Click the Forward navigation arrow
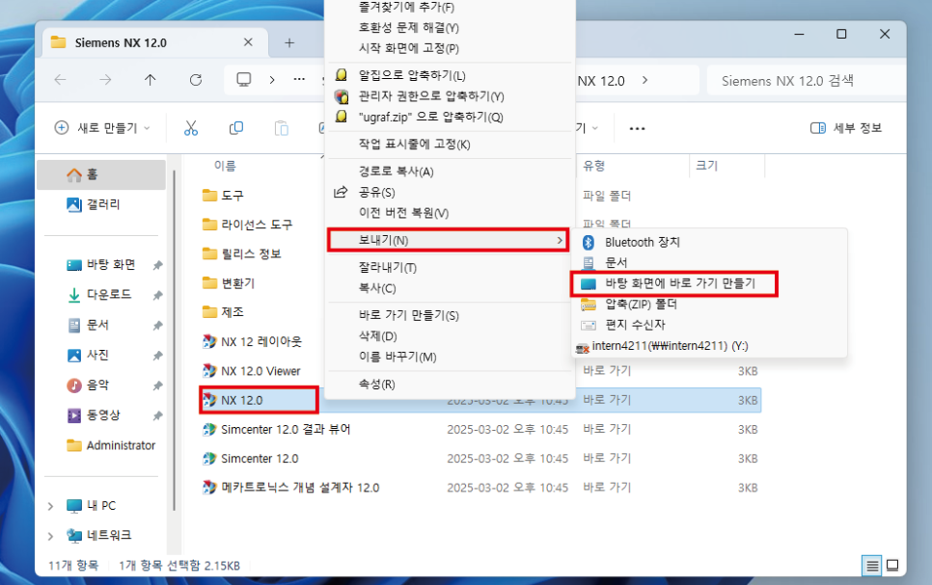 pos(105,80)
